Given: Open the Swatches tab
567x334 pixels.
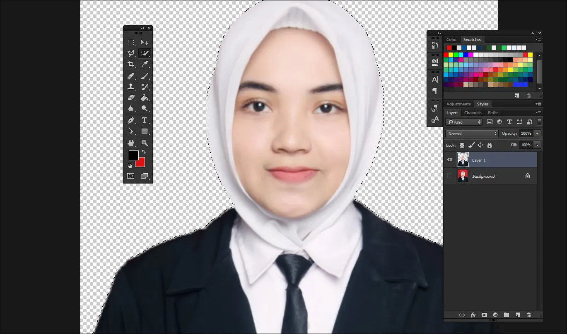Looking at the screenshot, I should tap(472, 39).
